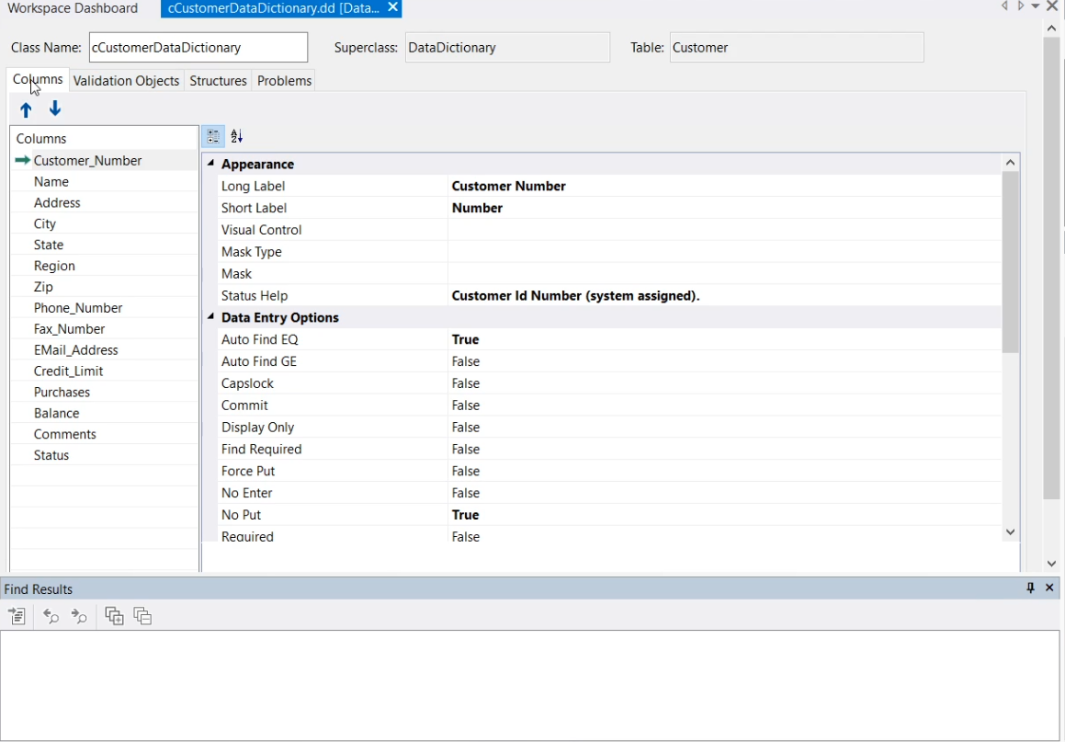Click the Class Name input field
Image resolution: width=1065 pixels, height=742 pixels.
pos(198,48)
